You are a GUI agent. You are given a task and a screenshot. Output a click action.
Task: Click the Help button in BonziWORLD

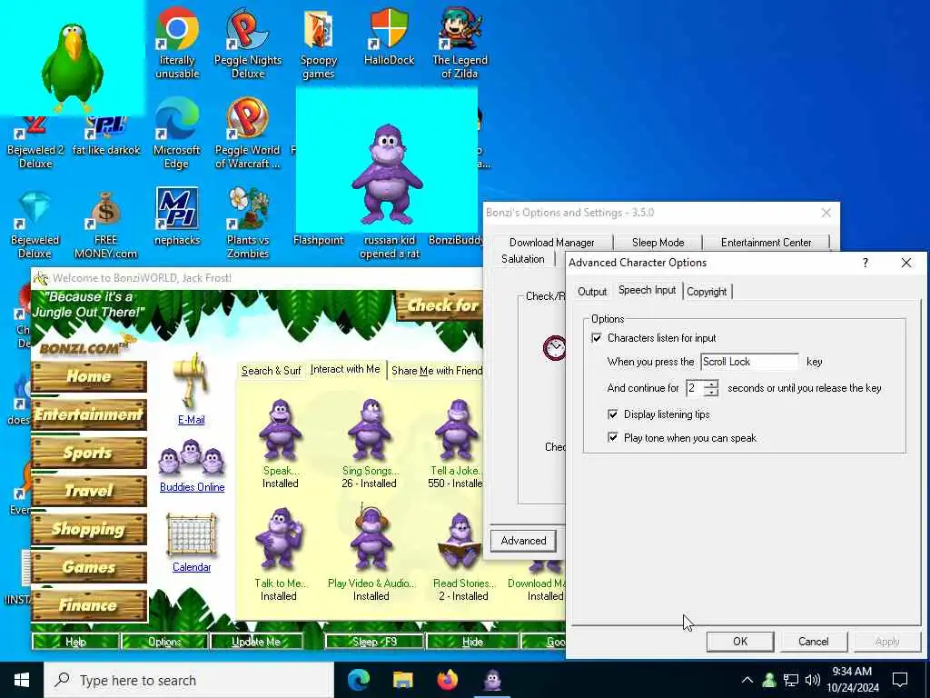click(75, 641)
